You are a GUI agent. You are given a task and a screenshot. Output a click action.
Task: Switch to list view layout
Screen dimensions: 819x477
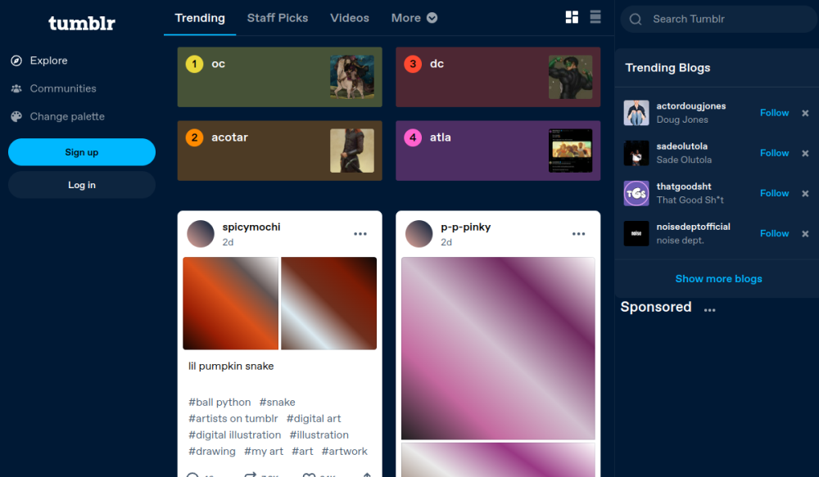[x=595, y=17]
